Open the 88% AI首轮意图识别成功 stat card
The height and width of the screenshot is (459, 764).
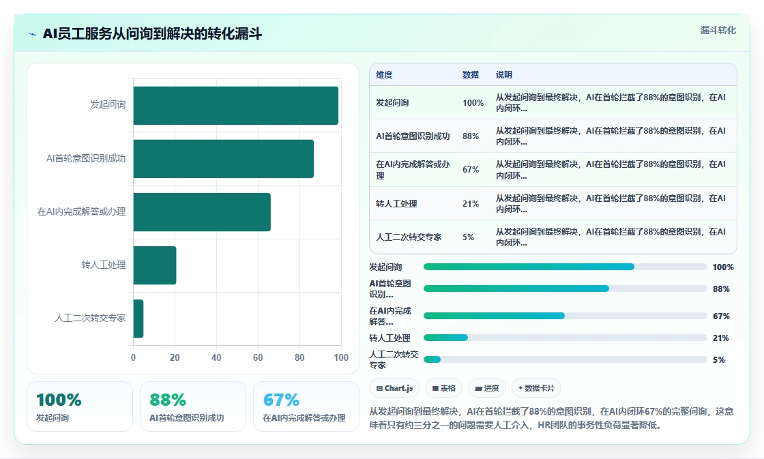pos(192,406)
